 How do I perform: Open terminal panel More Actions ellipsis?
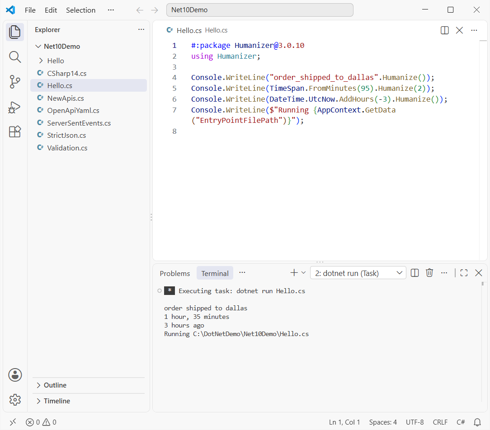[444, 273]
